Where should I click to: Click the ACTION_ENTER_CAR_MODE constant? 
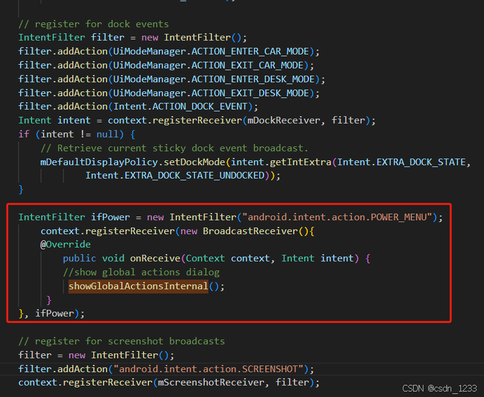[x=250, y=51]
